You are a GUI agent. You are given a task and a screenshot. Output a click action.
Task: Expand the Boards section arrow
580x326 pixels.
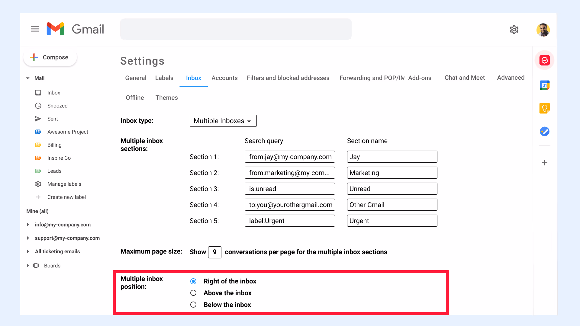(28, 265)
